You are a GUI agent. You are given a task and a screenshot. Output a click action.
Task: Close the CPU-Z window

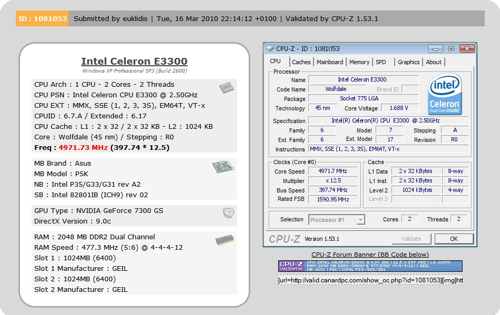coord(467,49)
